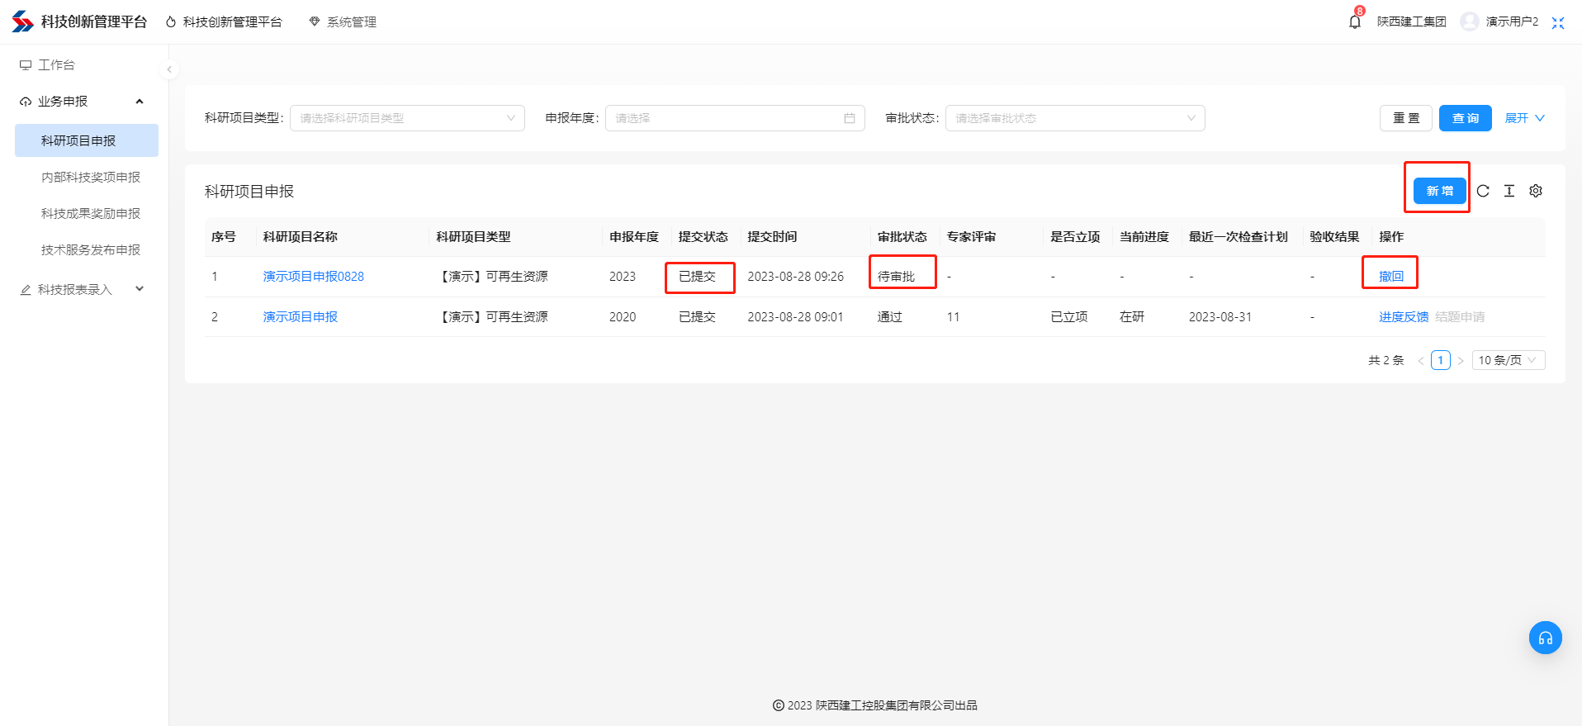1582x726 pixels.
Task: Expand more filters with 展开
Action: coord(1524,118)
